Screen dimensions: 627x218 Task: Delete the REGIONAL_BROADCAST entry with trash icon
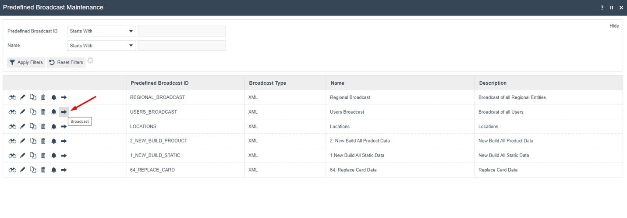click(43, 97)
